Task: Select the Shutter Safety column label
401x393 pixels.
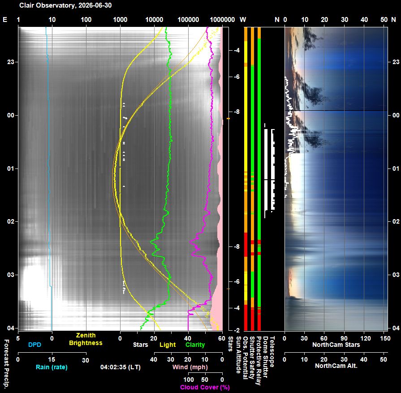Action: (252, 358)
